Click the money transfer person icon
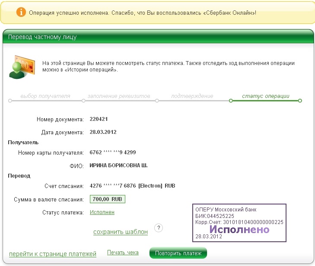Image resolution: width=315 pixels, height=266 pixels. (21, 66)
